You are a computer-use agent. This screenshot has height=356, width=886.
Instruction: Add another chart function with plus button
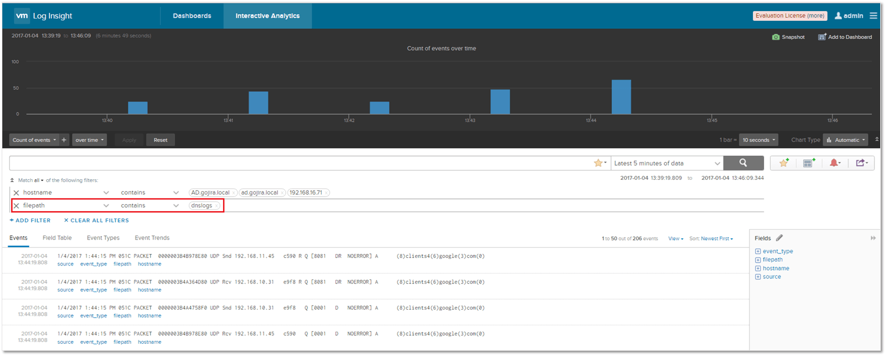click(64, 140)
